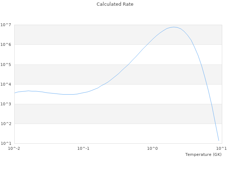Click the curve's lowest end point at right

(x=219, y=141)
